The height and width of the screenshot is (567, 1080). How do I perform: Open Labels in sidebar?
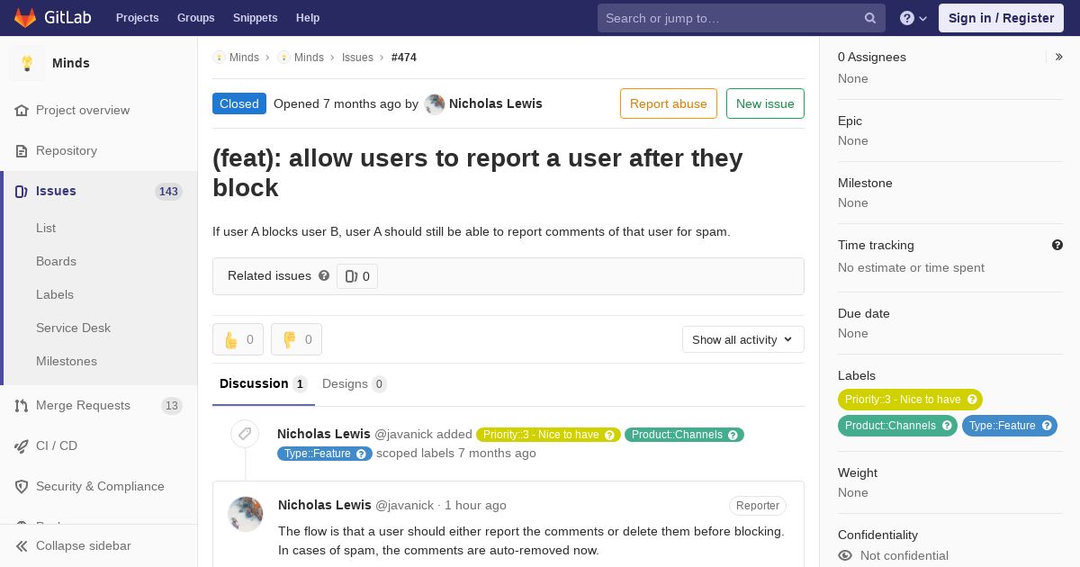click(x=55, y=294)
